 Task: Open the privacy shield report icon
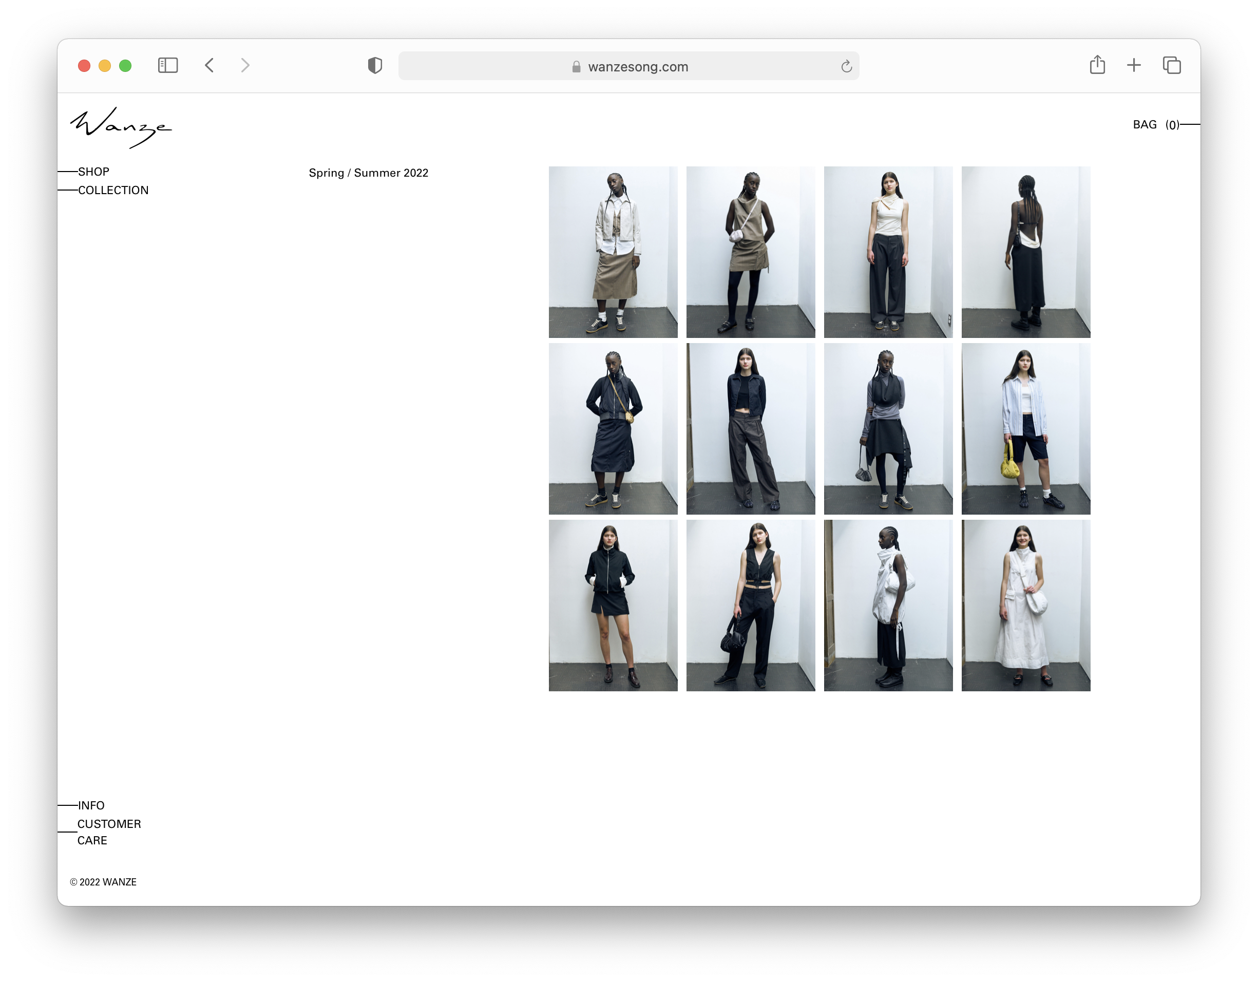[375, 66]
